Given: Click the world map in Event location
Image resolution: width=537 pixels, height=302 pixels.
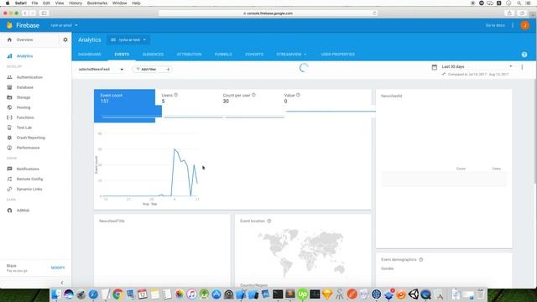Looking at the screenshot, I should (x=300, y=253).
